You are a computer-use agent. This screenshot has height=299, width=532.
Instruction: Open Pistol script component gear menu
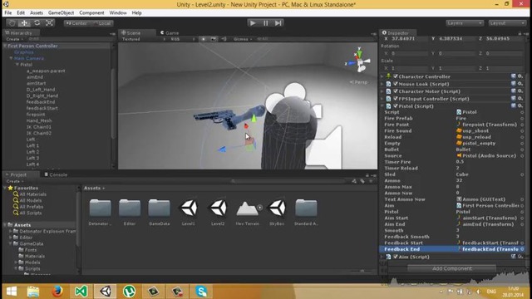(x=520, y=106)
